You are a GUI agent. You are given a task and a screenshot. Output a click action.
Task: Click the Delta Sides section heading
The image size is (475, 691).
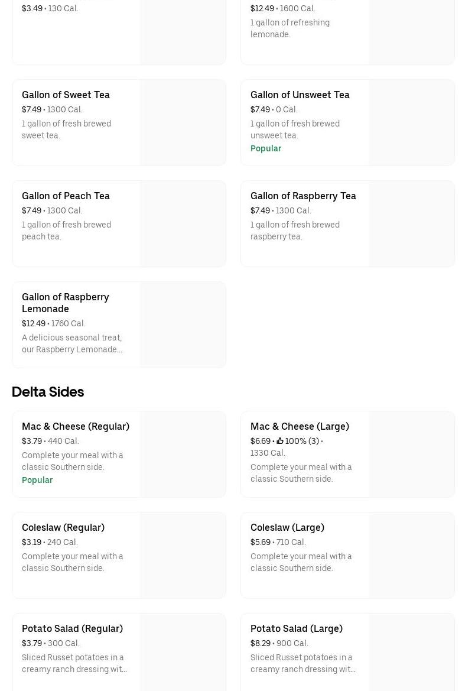pos(48,392)
